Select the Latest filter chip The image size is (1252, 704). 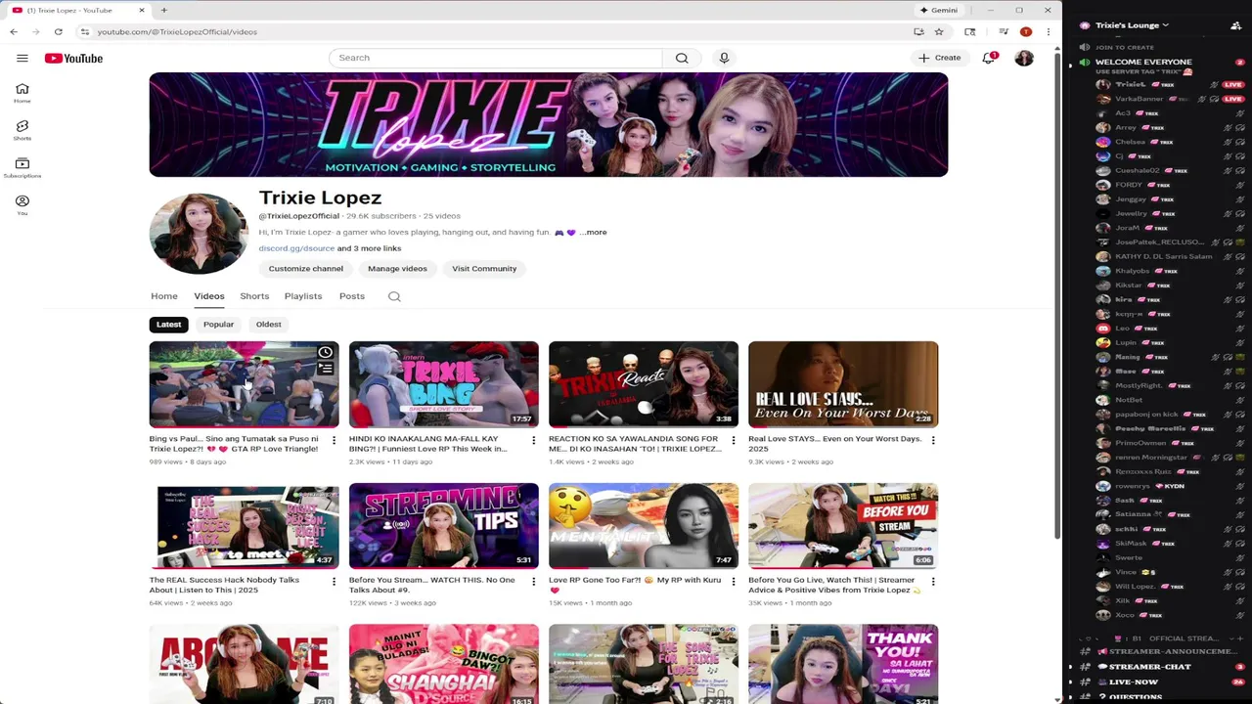click(x=168, y=325)
